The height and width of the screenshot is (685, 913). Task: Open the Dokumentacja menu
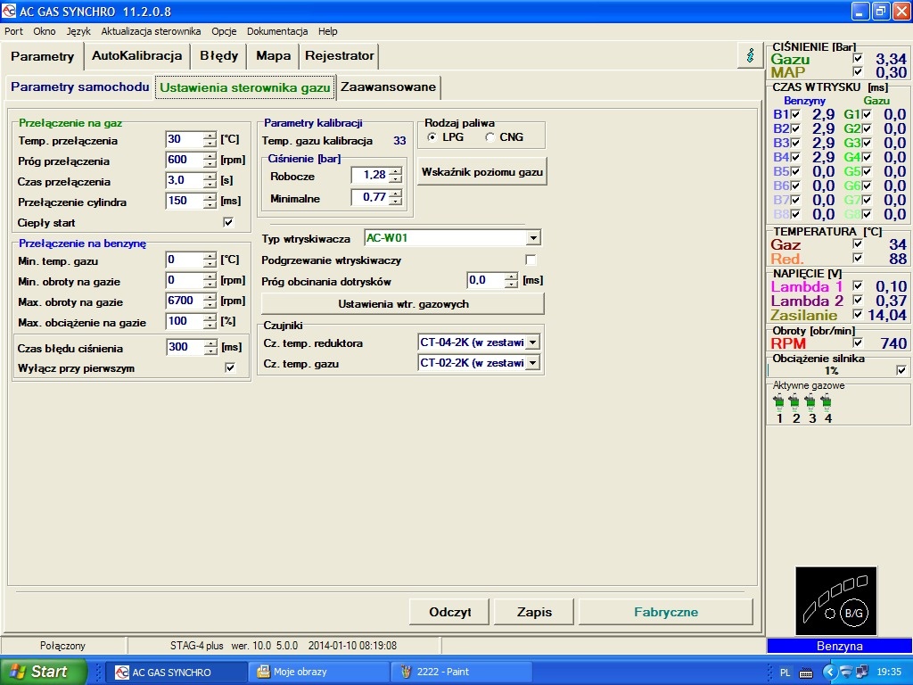click(x=277, y=31)
